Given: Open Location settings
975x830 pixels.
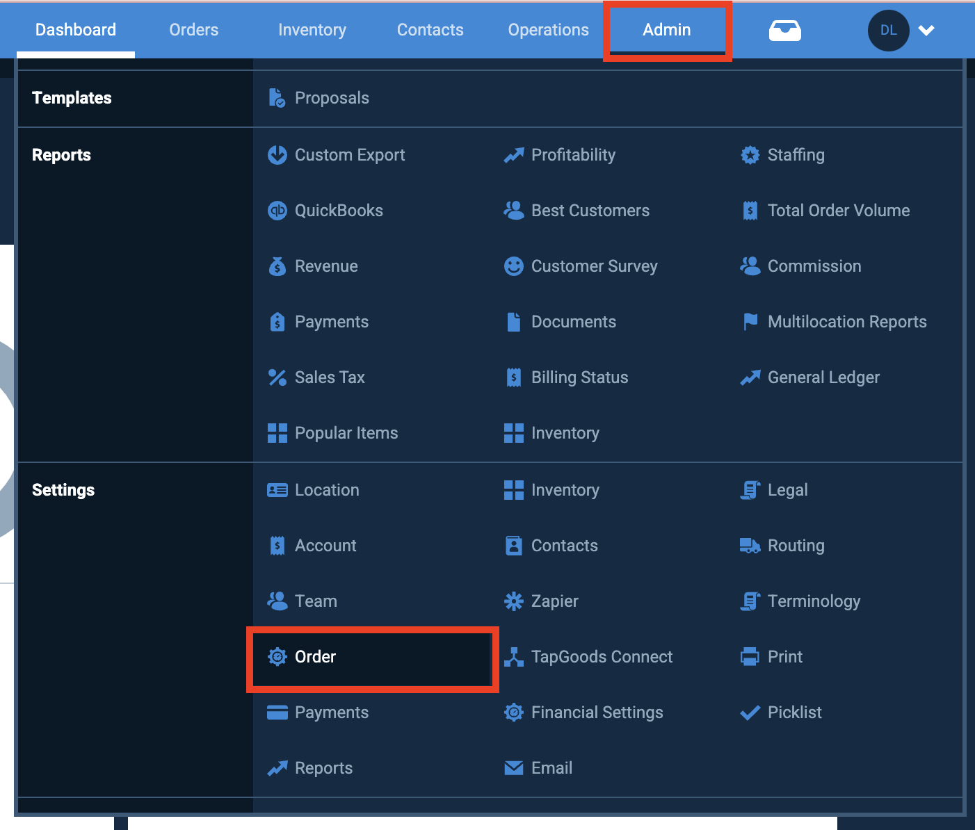Looking at the screenshot, I should tap(327, 490).
